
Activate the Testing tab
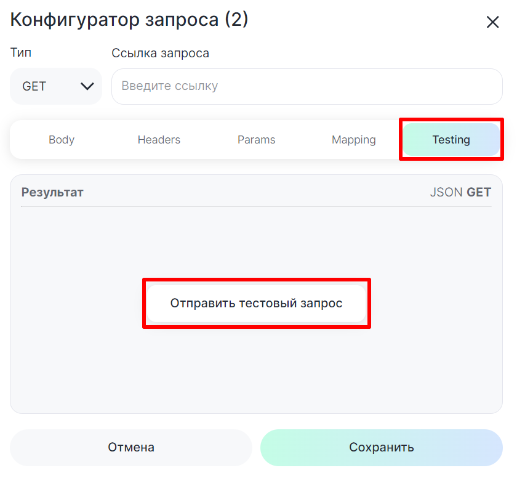coord(451,140)
